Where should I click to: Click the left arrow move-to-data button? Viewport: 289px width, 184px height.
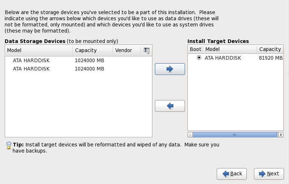[170, 106]
